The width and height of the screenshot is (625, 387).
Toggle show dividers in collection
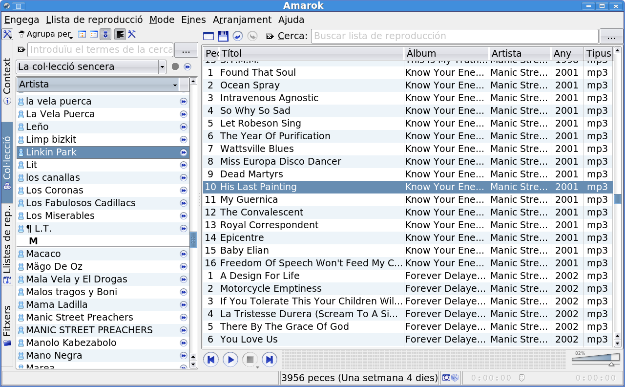tap(120, 34)
